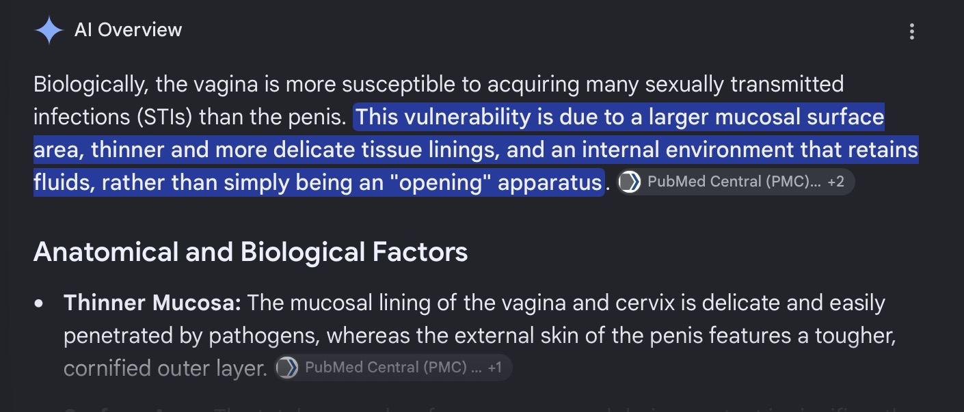Click the "cornified outer layer." text

pos(165,368)
